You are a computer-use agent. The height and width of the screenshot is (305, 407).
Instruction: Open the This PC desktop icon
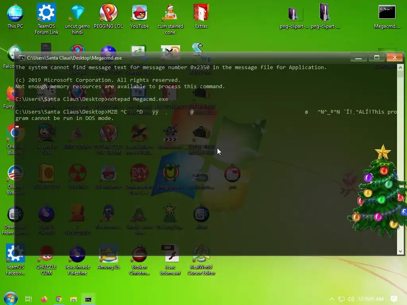pyautogui.click(x=15, y=16)
